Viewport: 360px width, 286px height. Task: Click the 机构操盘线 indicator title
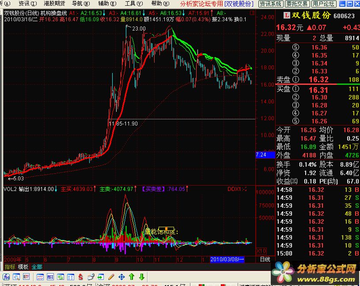coord(54,13)
